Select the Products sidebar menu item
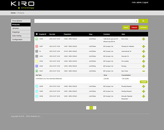This screenshot has width=164, height=130. [x=21, y=25]
